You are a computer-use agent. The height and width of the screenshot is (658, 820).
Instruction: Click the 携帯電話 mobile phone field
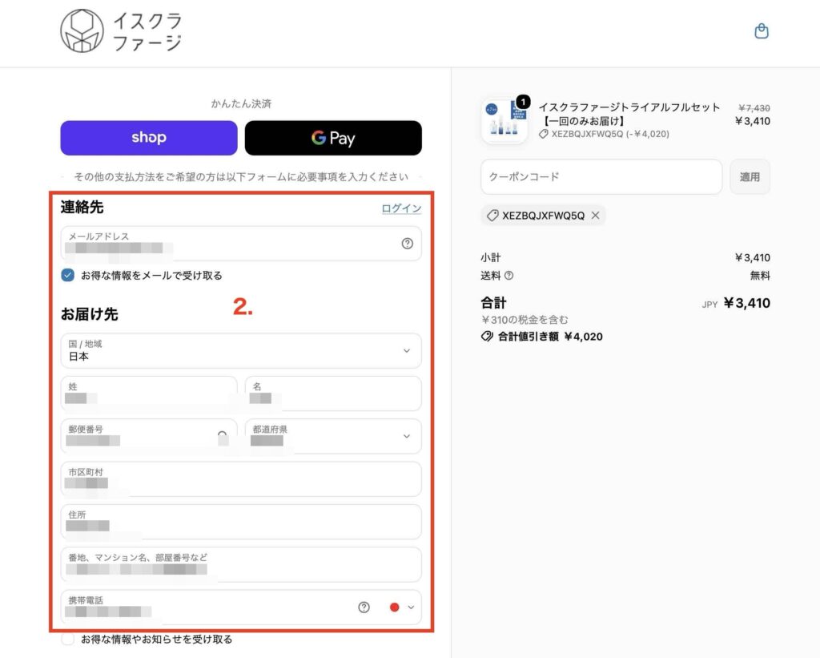click(x=241, y=608)
